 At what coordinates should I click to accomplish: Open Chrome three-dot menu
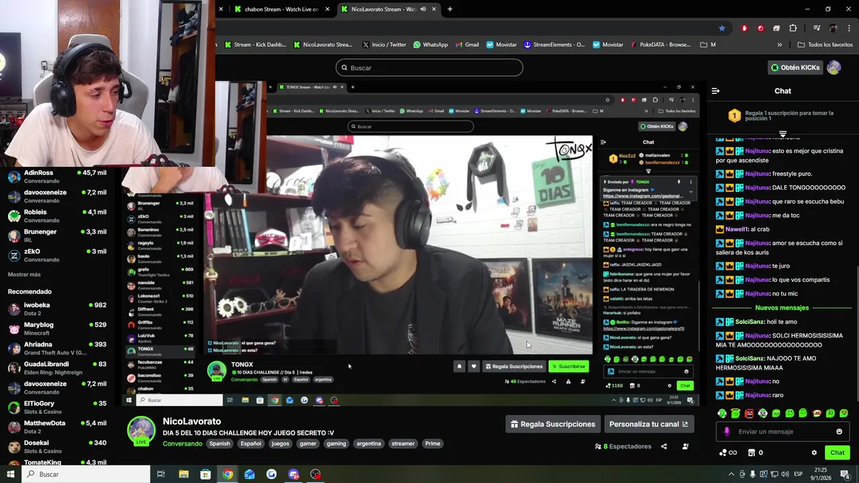point(849,28)
